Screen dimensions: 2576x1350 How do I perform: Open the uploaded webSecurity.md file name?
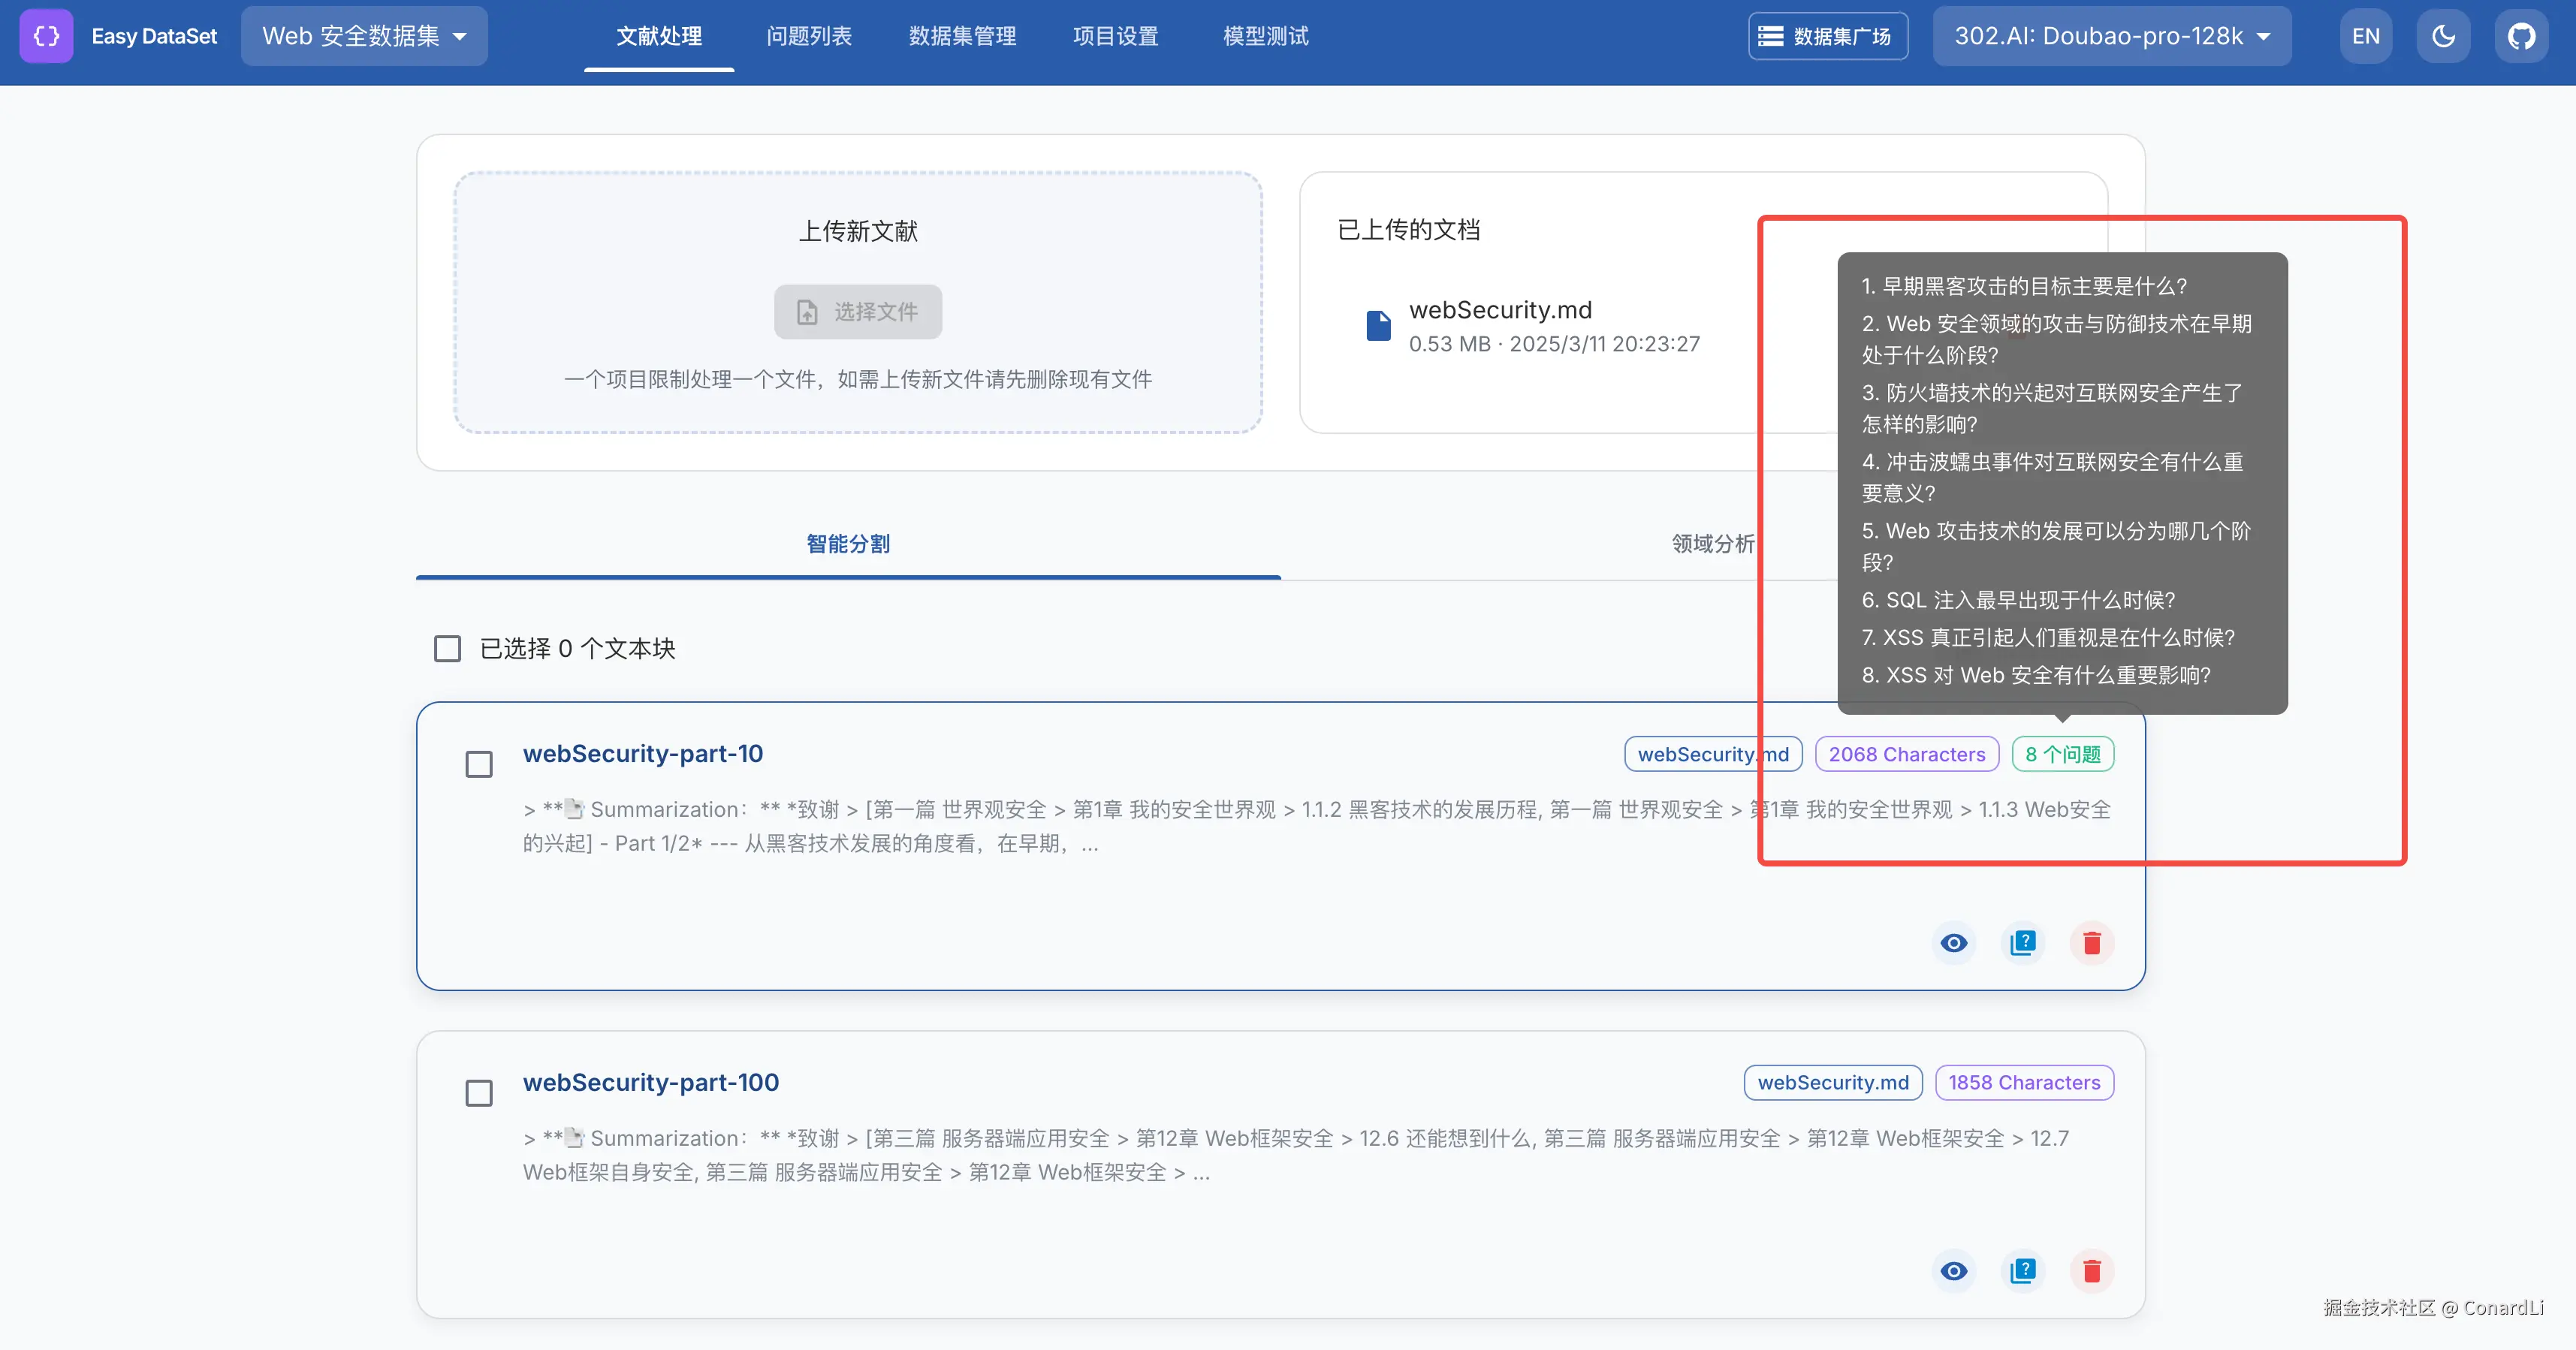point(1500,310)
